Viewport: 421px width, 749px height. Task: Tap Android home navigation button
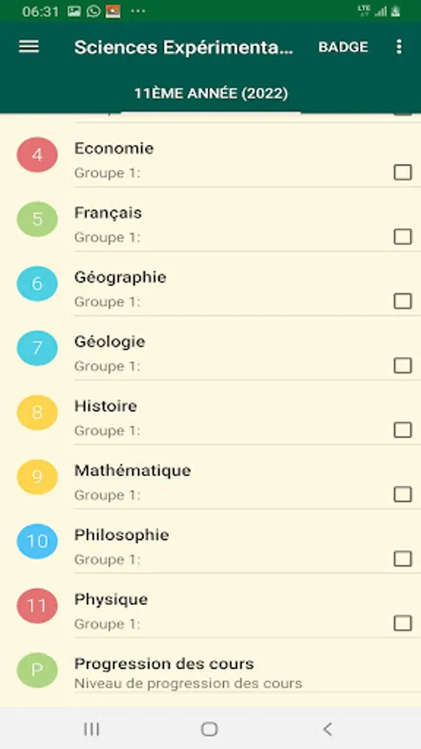tap(210, 729)
